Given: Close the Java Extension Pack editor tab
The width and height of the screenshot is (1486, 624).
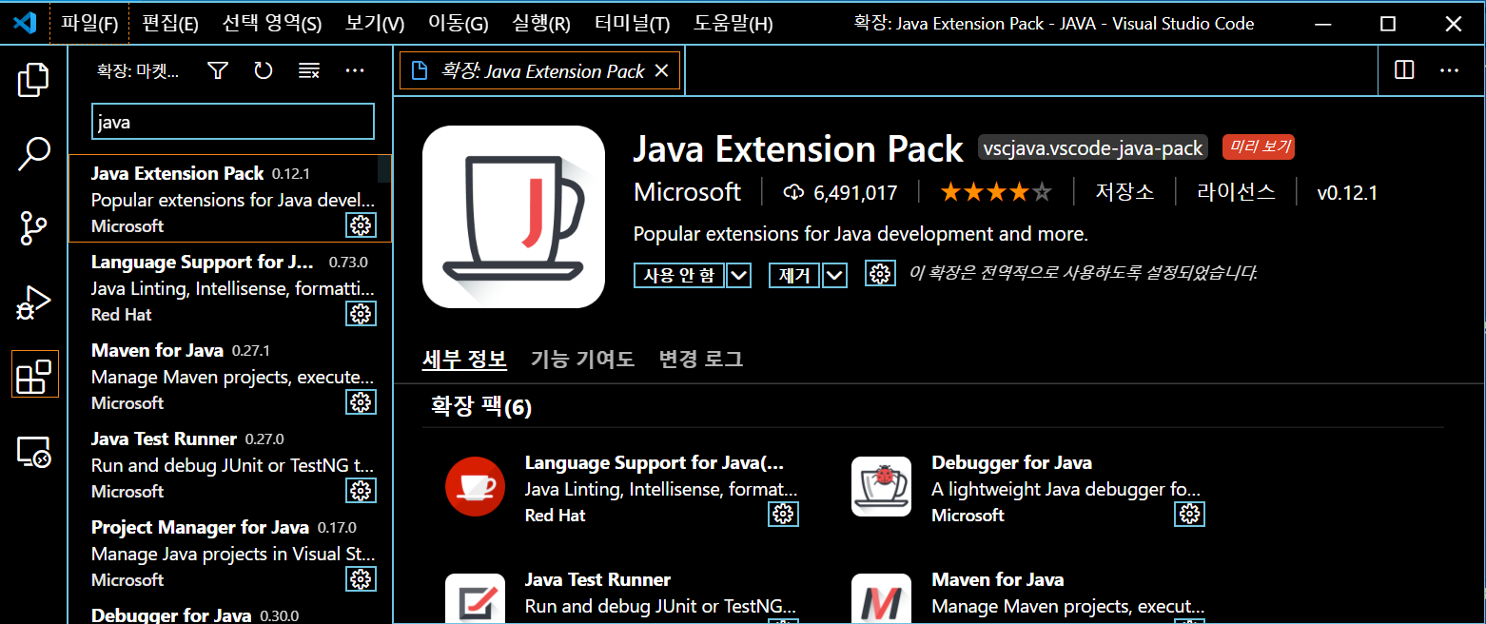Looking at the screenshot, I should coord(662,71).
